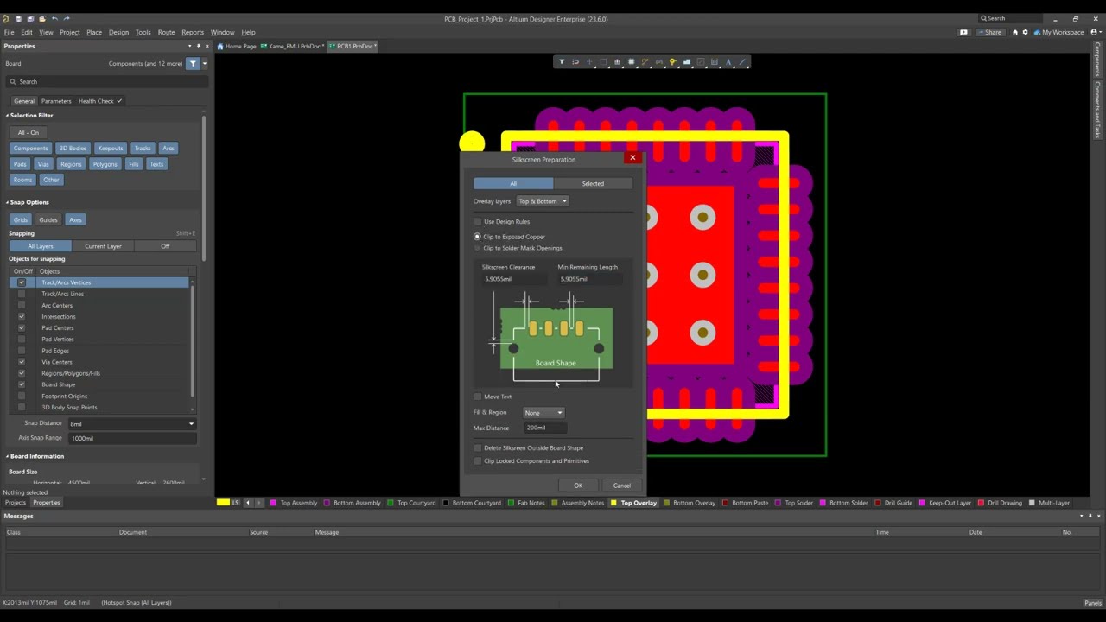This screenshot has height=622, width=1106.
Task: Click the selection filter icon in the active bar
Action: tap(562, 62)
